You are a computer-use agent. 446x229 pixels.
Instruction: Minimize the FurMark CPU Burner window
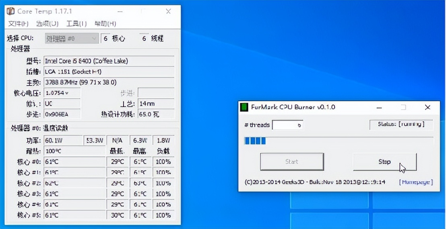pos(379,107)
